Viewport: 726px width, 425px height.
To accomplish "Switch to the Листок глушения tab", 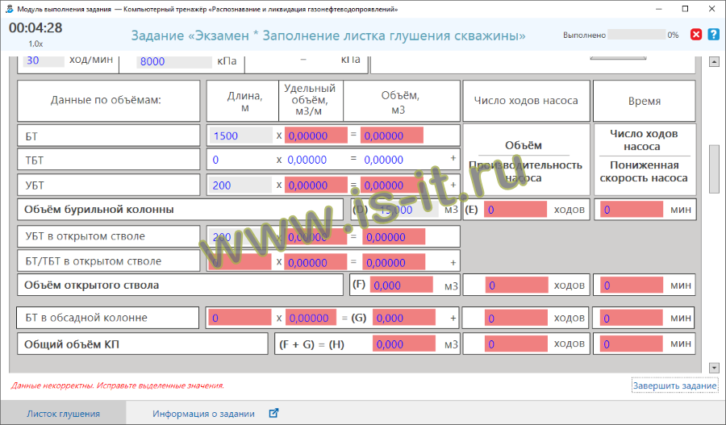I will 63,414.
